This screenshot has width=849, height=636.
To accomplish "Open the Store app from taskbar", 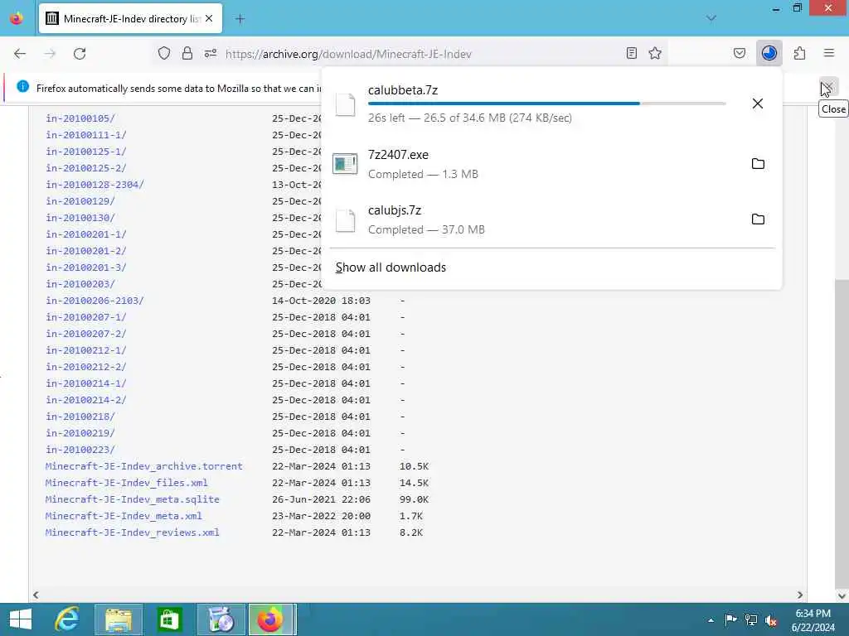I will (x=169, y=619).
